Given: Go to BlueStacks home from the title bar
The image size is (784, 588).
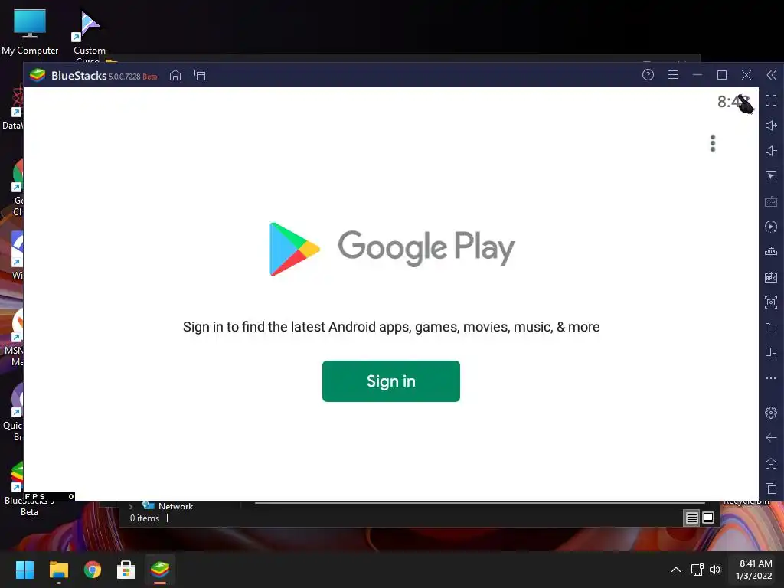Looking at the screenshot, I should (175, 76).
